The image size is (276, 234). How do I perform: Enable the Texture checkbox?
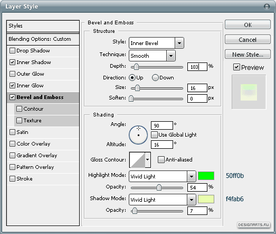19,121
